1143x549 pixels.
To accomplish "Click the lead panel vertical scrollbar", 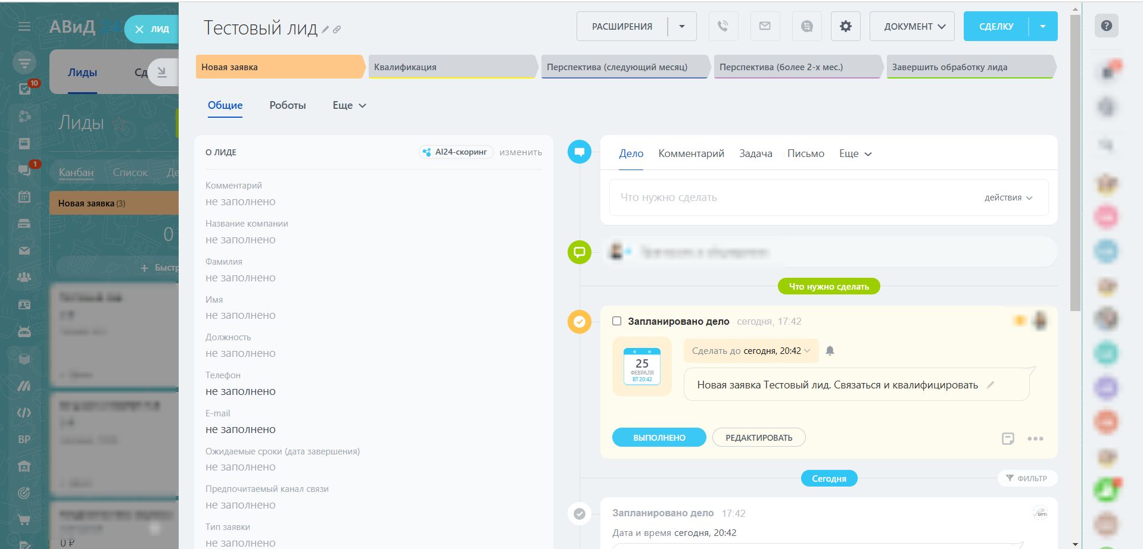I will pyautogui.click(x=1075, y=162).
